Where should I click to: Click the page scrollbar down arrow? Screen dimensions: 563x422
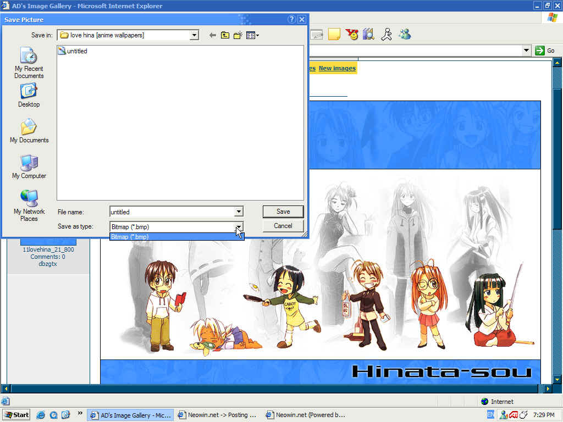click(x=558, y=379)
